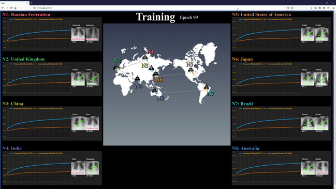Go to the browser home page icon
This screenshot has height=189, width=336.
click(x=16, y=8)
